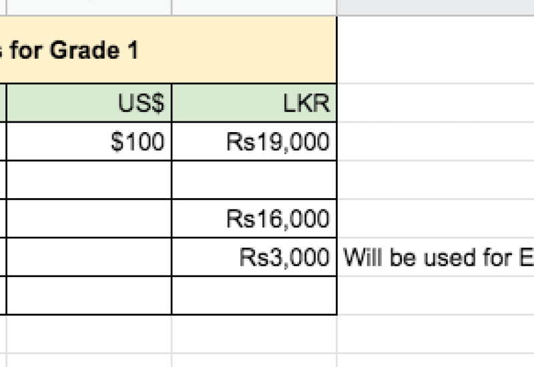Select the empty cell directly below Rs19,000

(x=254, y=179)
